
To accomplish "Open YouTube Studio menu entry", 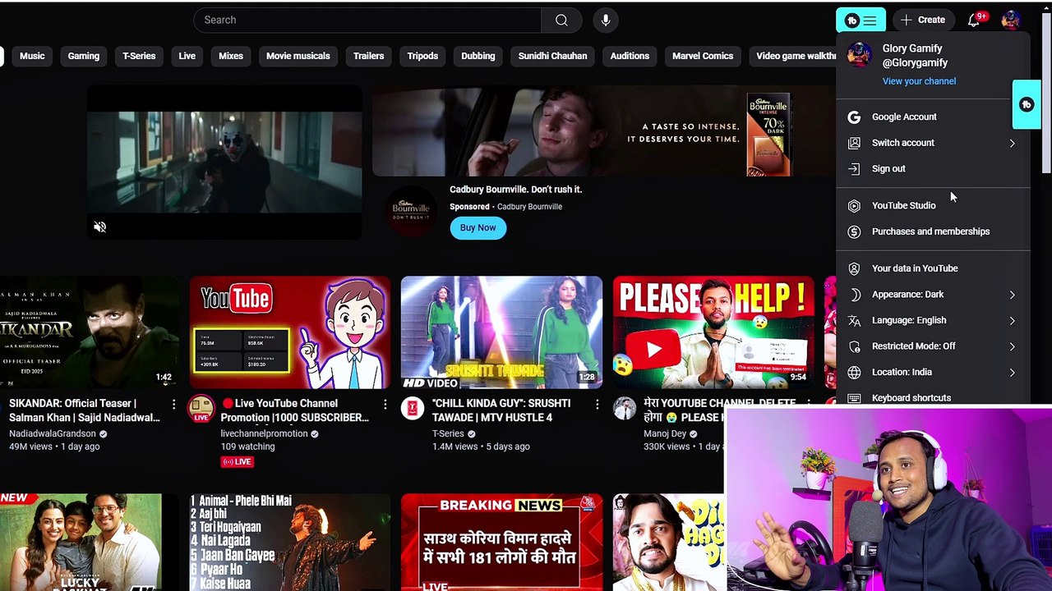I will [933, 205].
